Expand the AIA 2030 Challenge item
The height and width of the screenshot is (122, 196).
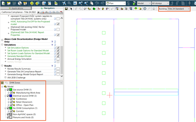click(x=5, y=77)
